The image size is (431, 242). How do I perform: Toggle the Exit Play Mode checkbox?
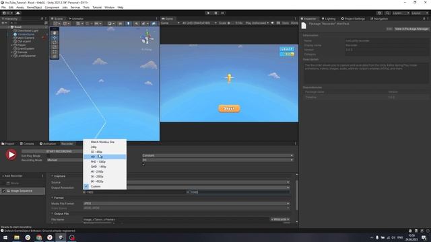(48, 156)
